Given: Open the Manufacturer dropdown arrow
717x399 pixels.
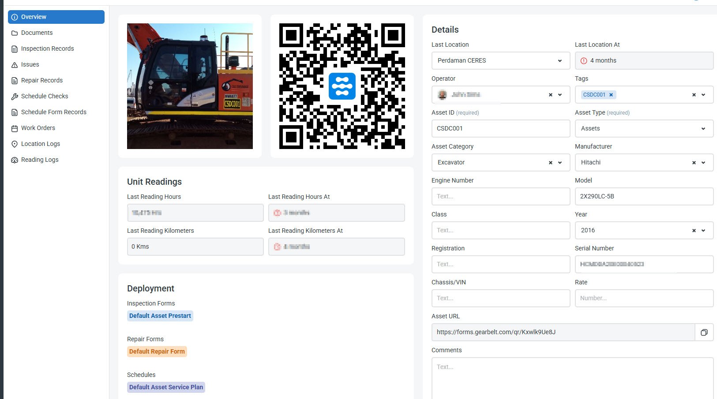Looking at the screenshot, I should (x=703, y=163).
